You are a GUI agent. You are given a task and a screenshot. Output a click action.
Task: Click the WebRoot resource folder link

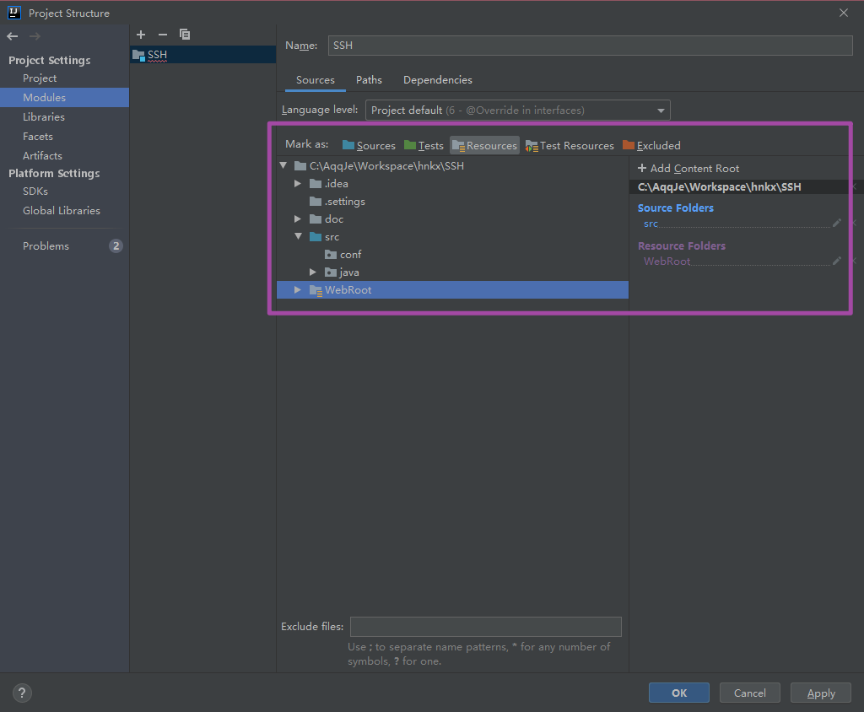pos(667,262)
